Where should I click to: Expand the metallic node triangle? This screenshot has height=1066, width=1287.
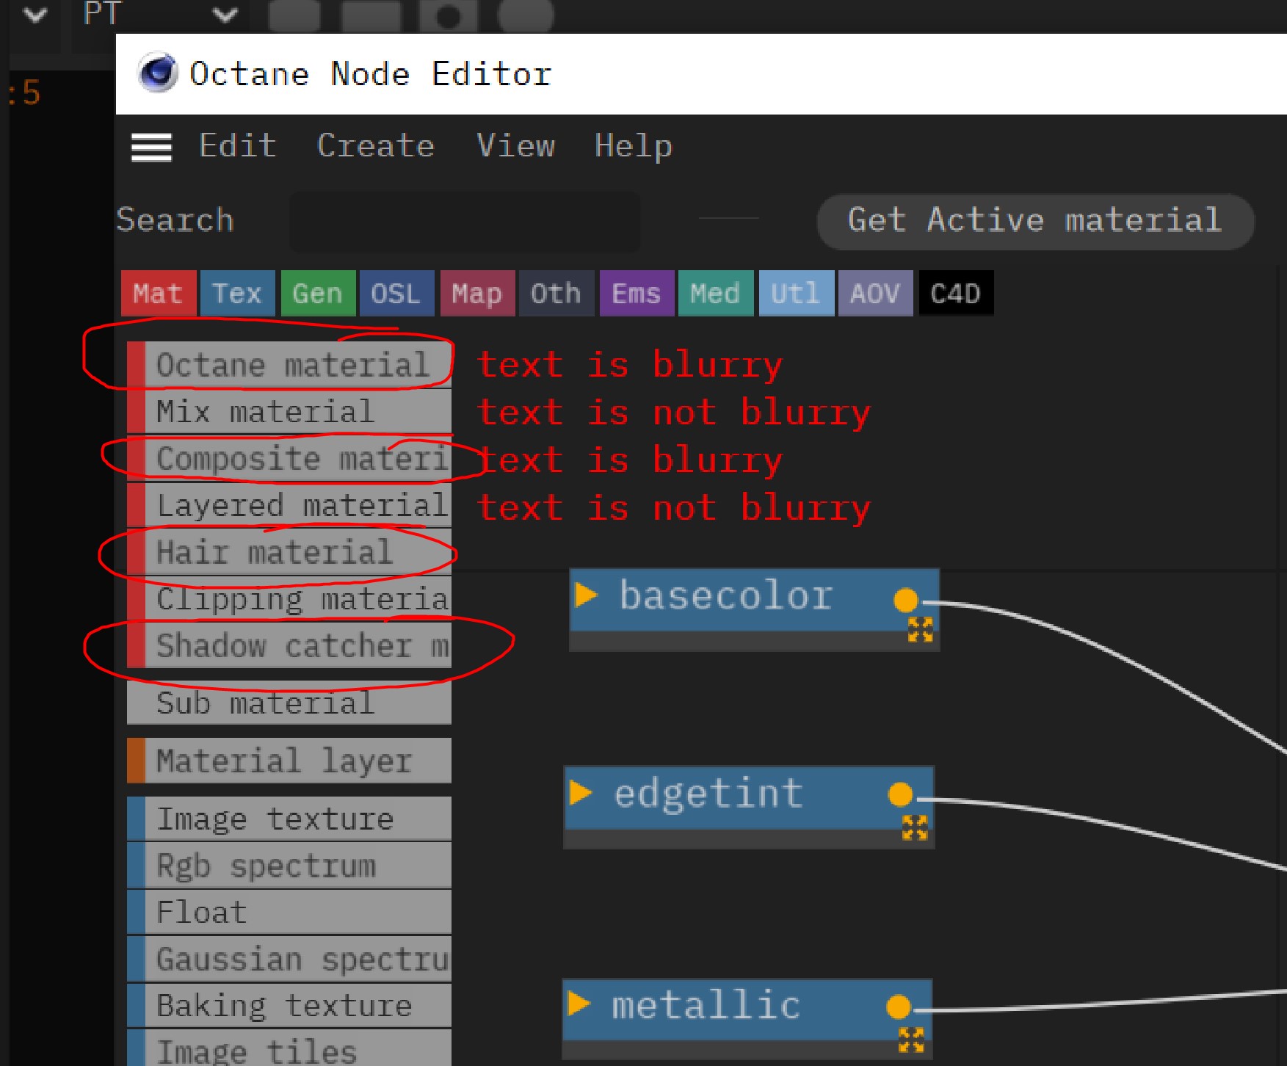click(x=579, y=1004)
